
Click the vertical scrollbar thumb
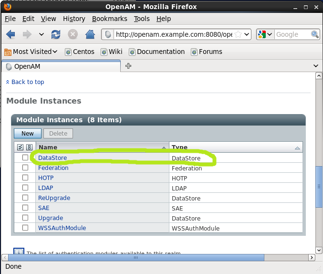tap(319, 186)
